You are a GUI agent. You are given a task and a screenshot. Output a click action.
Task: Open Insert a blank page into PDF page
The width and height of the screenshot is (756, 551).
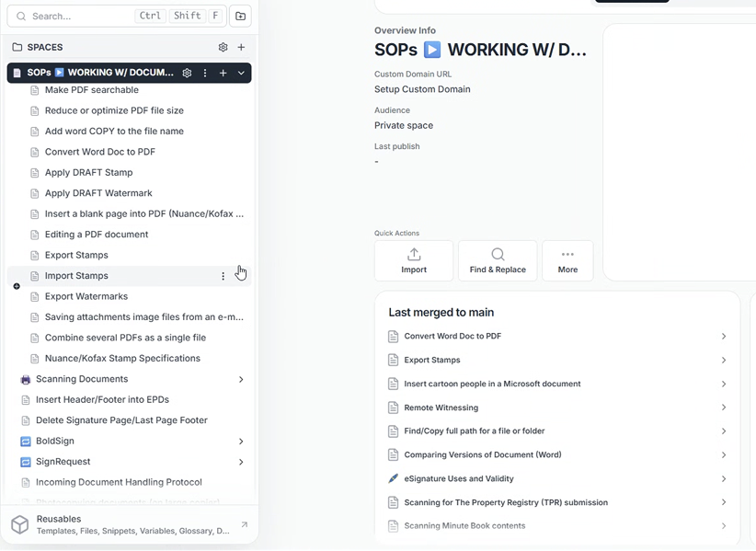point(144,214)
